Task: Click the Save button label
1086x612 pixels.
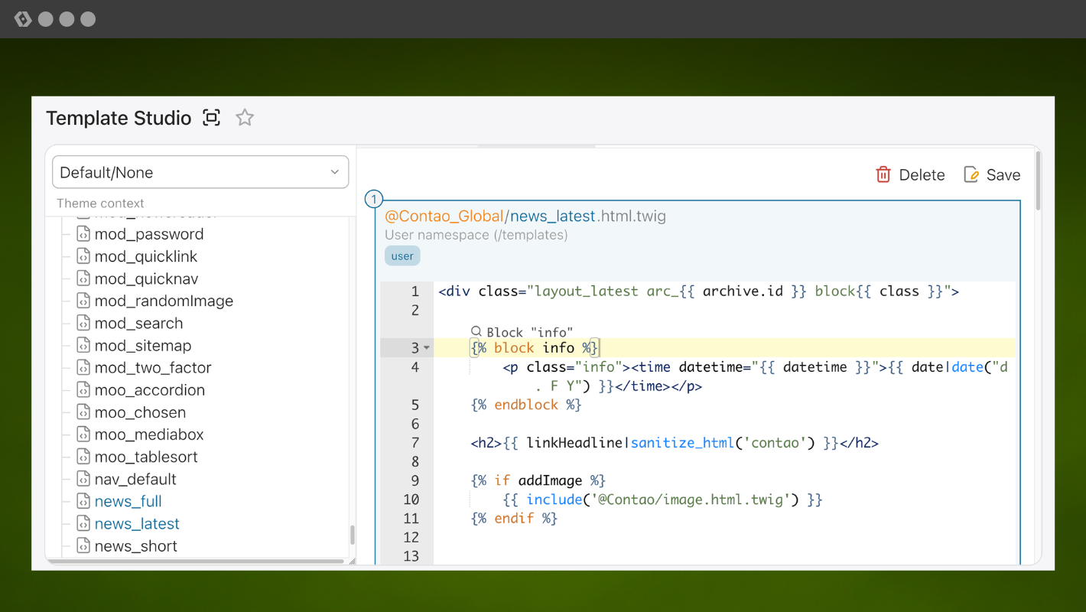Action: click(1003, 175)
